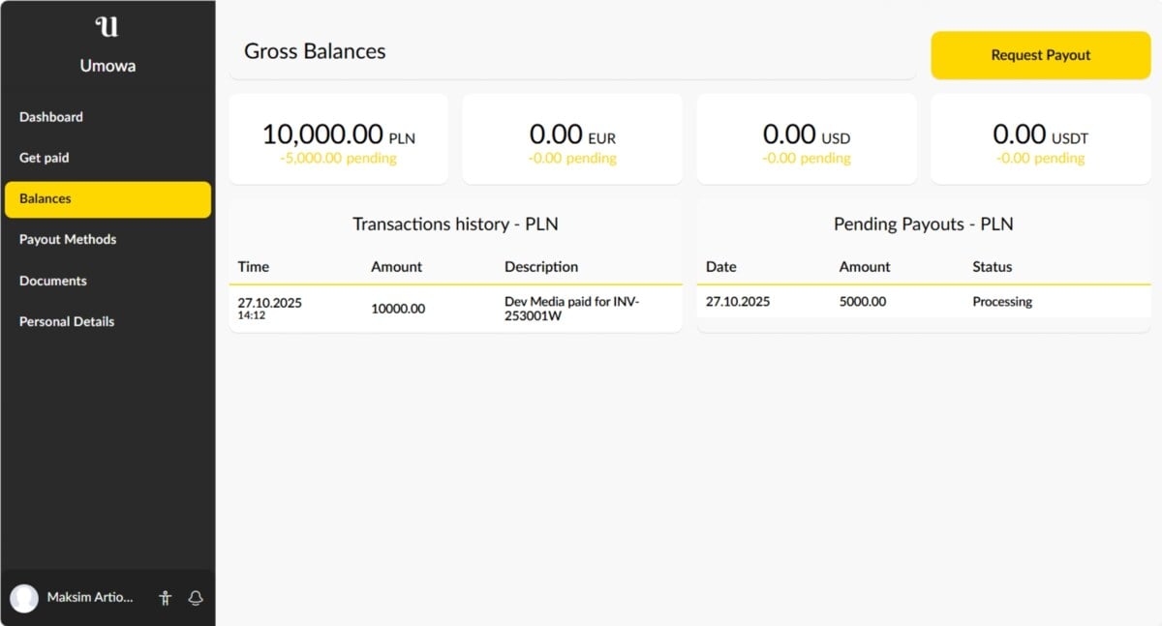This screenshot has height=626, width=1162.
Task: Click the Processing payout row
Action: point(923,302)
